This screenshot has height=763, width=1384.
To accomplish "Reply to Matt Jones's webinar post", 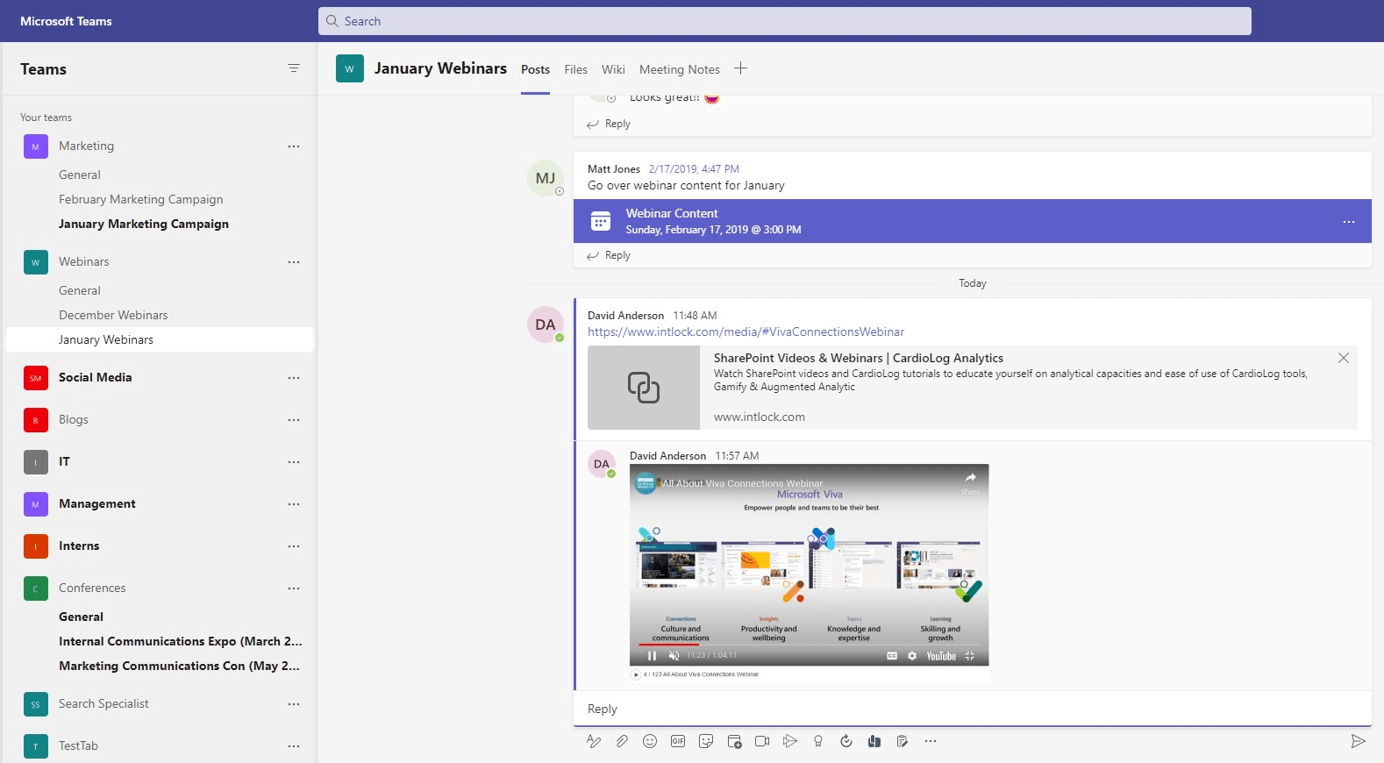I will pos(609,255).
